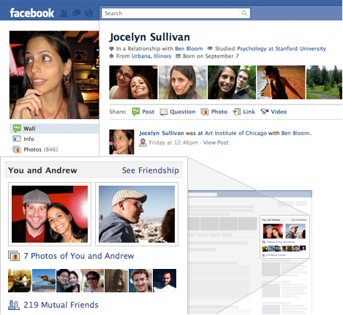Open first photo strip thumbnail with glasses

pyautogui.click(x=133, y=83)
